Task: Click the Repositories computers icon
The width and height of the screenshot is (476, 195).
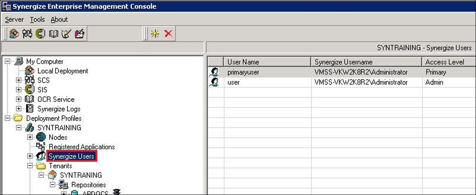Action: [63, 185]
